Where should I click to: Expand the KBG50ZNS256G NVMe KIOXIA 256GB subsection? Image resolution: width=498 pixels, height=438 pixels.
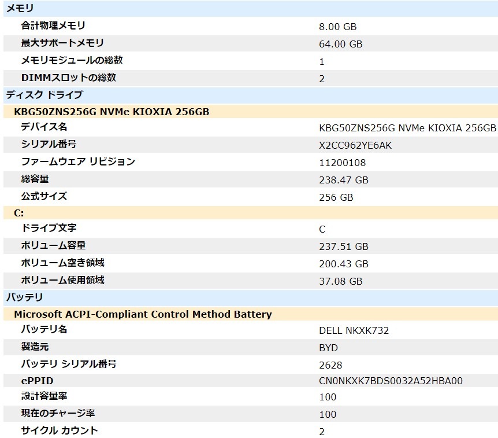(87, 111)
